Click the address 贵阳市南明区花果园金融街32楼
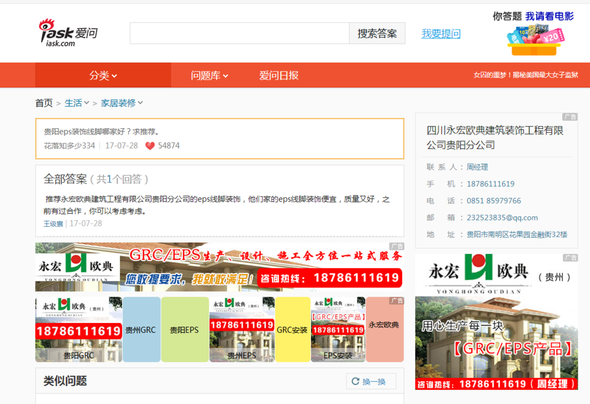This screenshot has height=404, width=590. tap(517, 234)
